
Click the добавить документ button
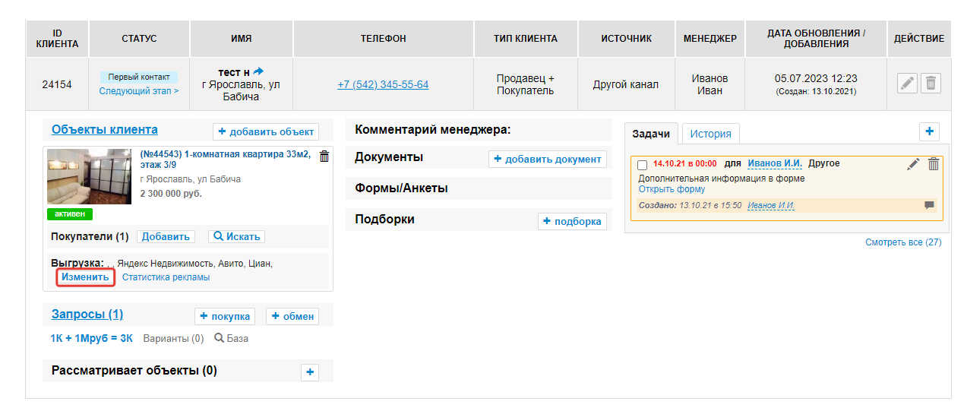547,159
